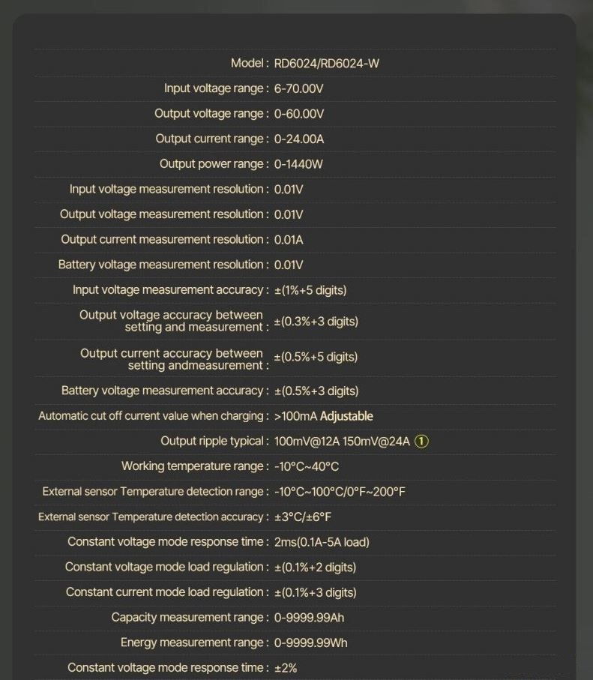Select the 2ms(0.1A-5A load) response value

[322, 542]
